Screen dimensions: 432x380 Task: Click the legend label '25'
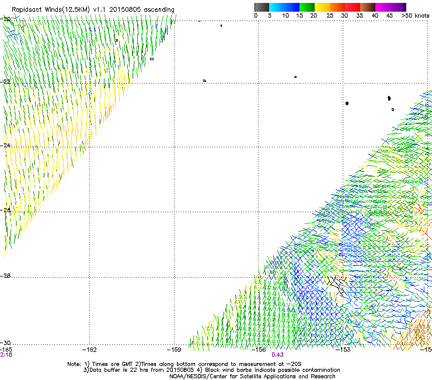point(330,16)
